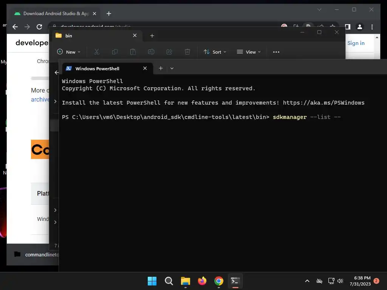Click the Rename icon in File Explorer toolbar
Image resolution: width=387 pixels, height=290 pixels.
click(151, 52)
